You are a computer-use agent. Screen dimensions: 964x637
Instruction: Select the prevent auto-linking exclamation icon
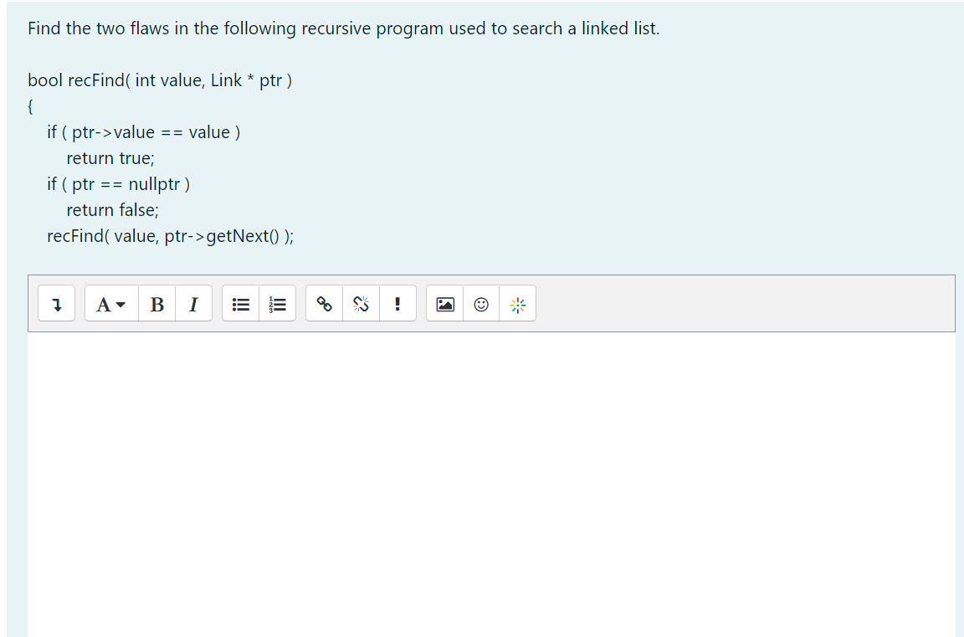pos(397,304)
